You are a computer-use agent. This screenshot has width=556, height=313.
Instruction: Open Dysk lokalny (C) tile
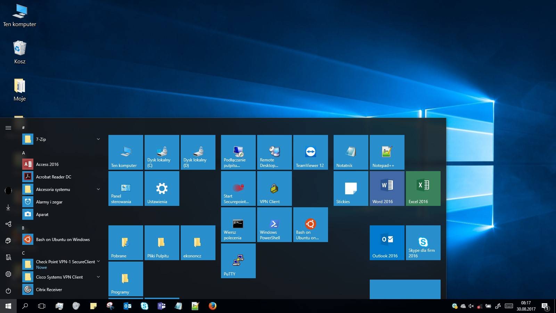(x=162, y=152)
